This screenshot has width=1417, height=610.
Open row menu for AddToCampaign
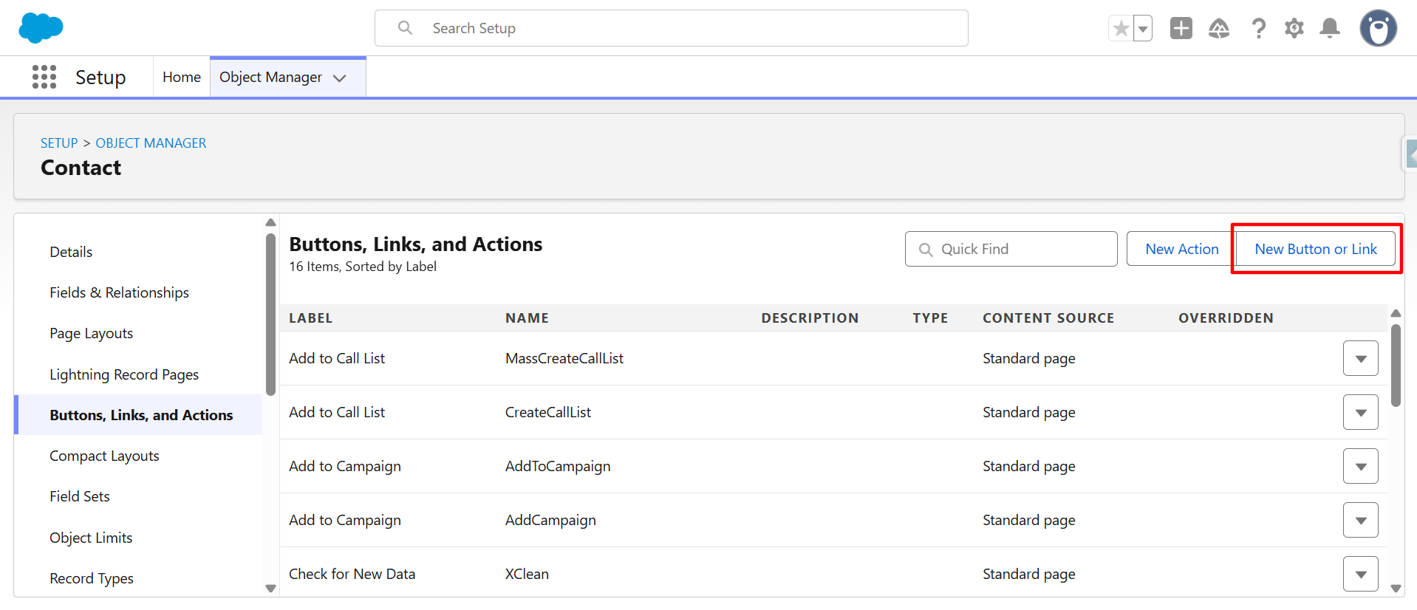(x=1360, y=467)
